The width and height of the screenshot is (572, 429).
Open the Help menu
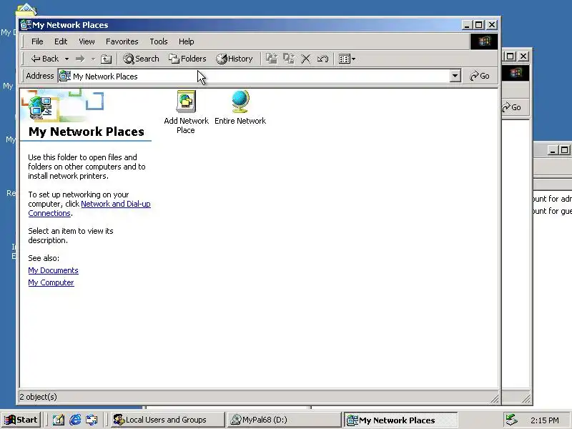pyautogui.click(x=187, y=41)
